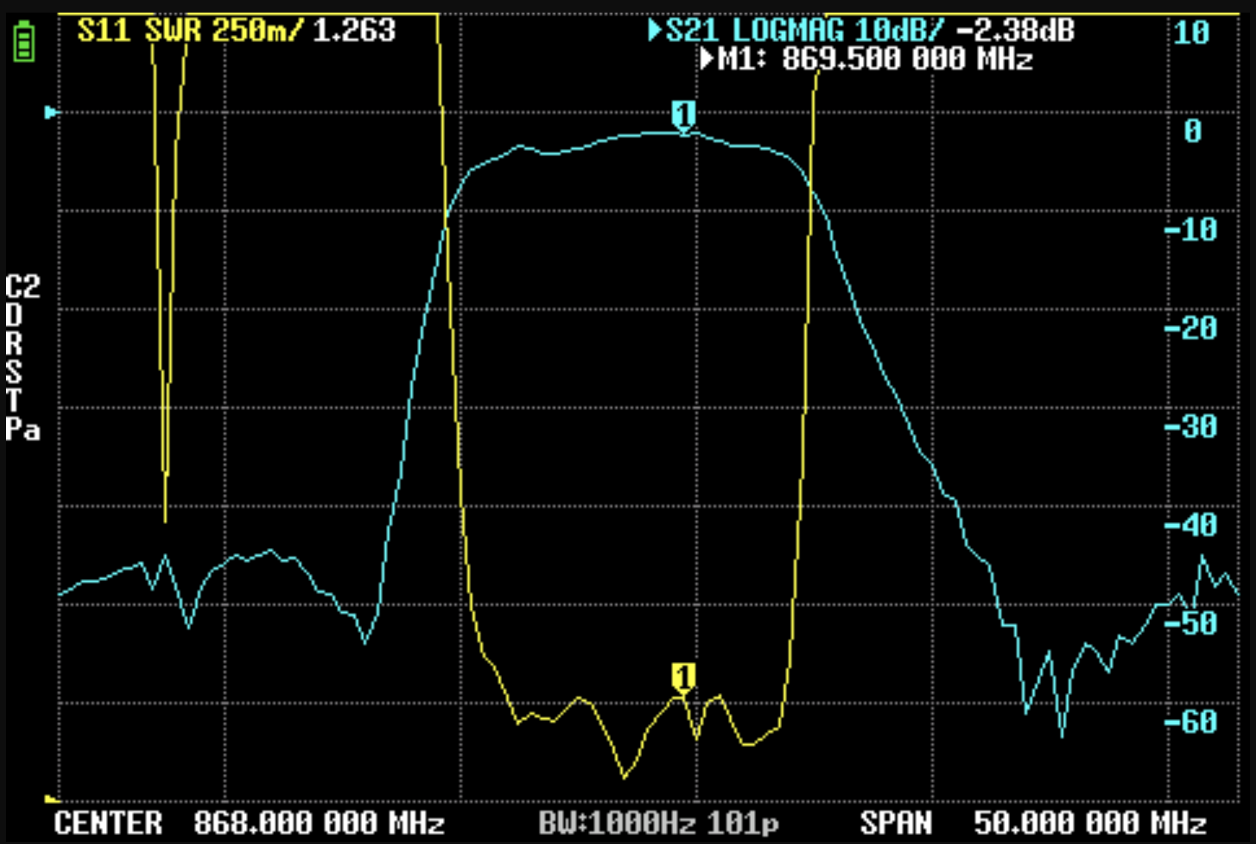Tap the -2.38dB S21 value readout
The height and width of the screenshot is (844, 1256).
click(1015, 31)
